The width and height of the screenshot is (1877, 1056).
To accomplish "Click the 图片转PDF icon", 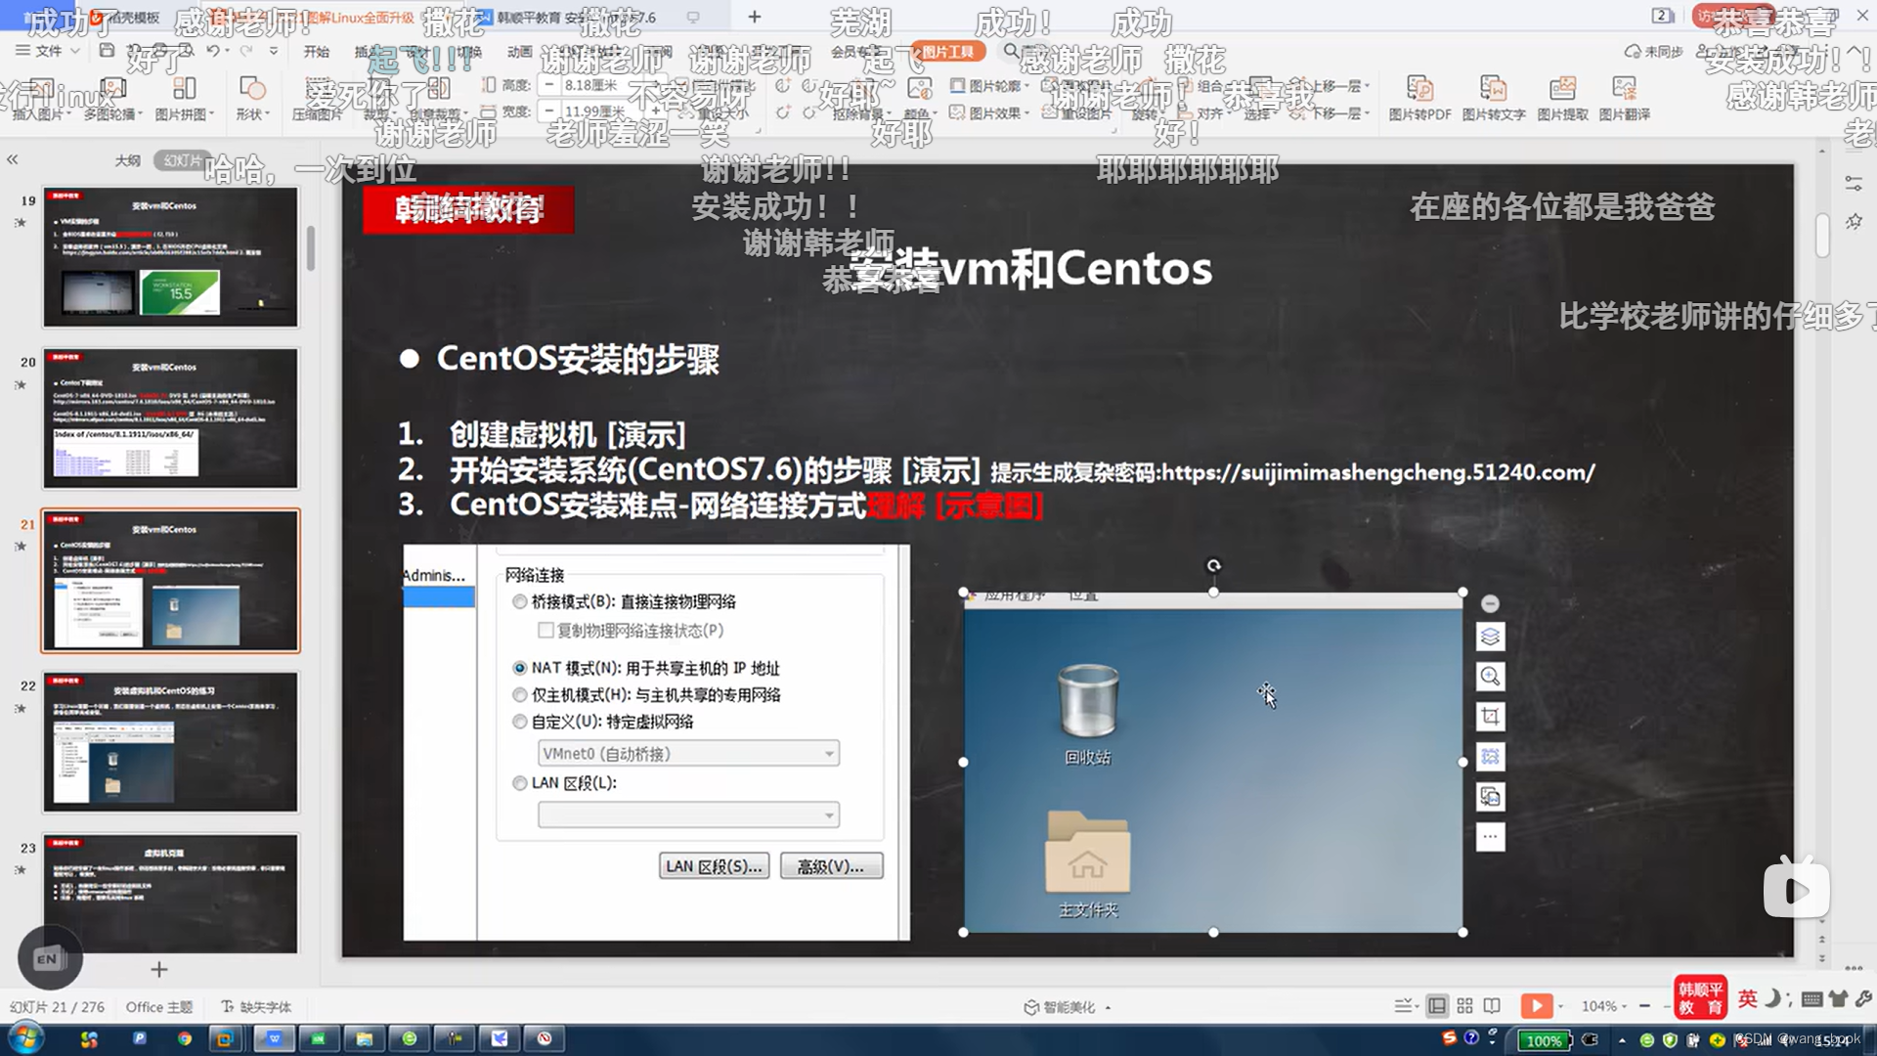I will click(1419, 89).
